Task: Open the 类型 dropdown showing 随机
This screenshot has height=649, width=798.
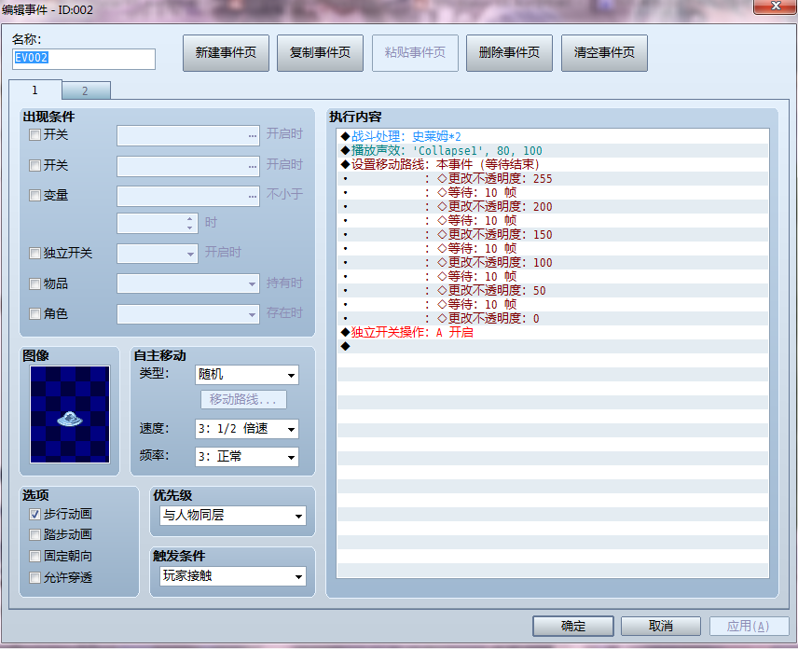Action: coord(247,375)
